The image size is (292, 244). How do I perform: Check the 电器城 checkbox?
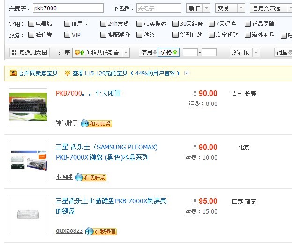coord(31,23)
